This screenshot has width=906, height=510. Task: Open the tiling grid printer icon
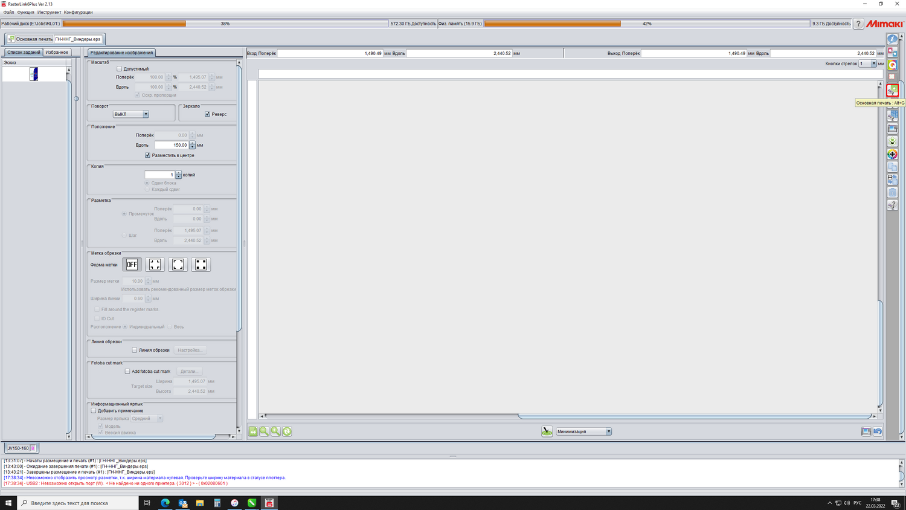(892, 116)
